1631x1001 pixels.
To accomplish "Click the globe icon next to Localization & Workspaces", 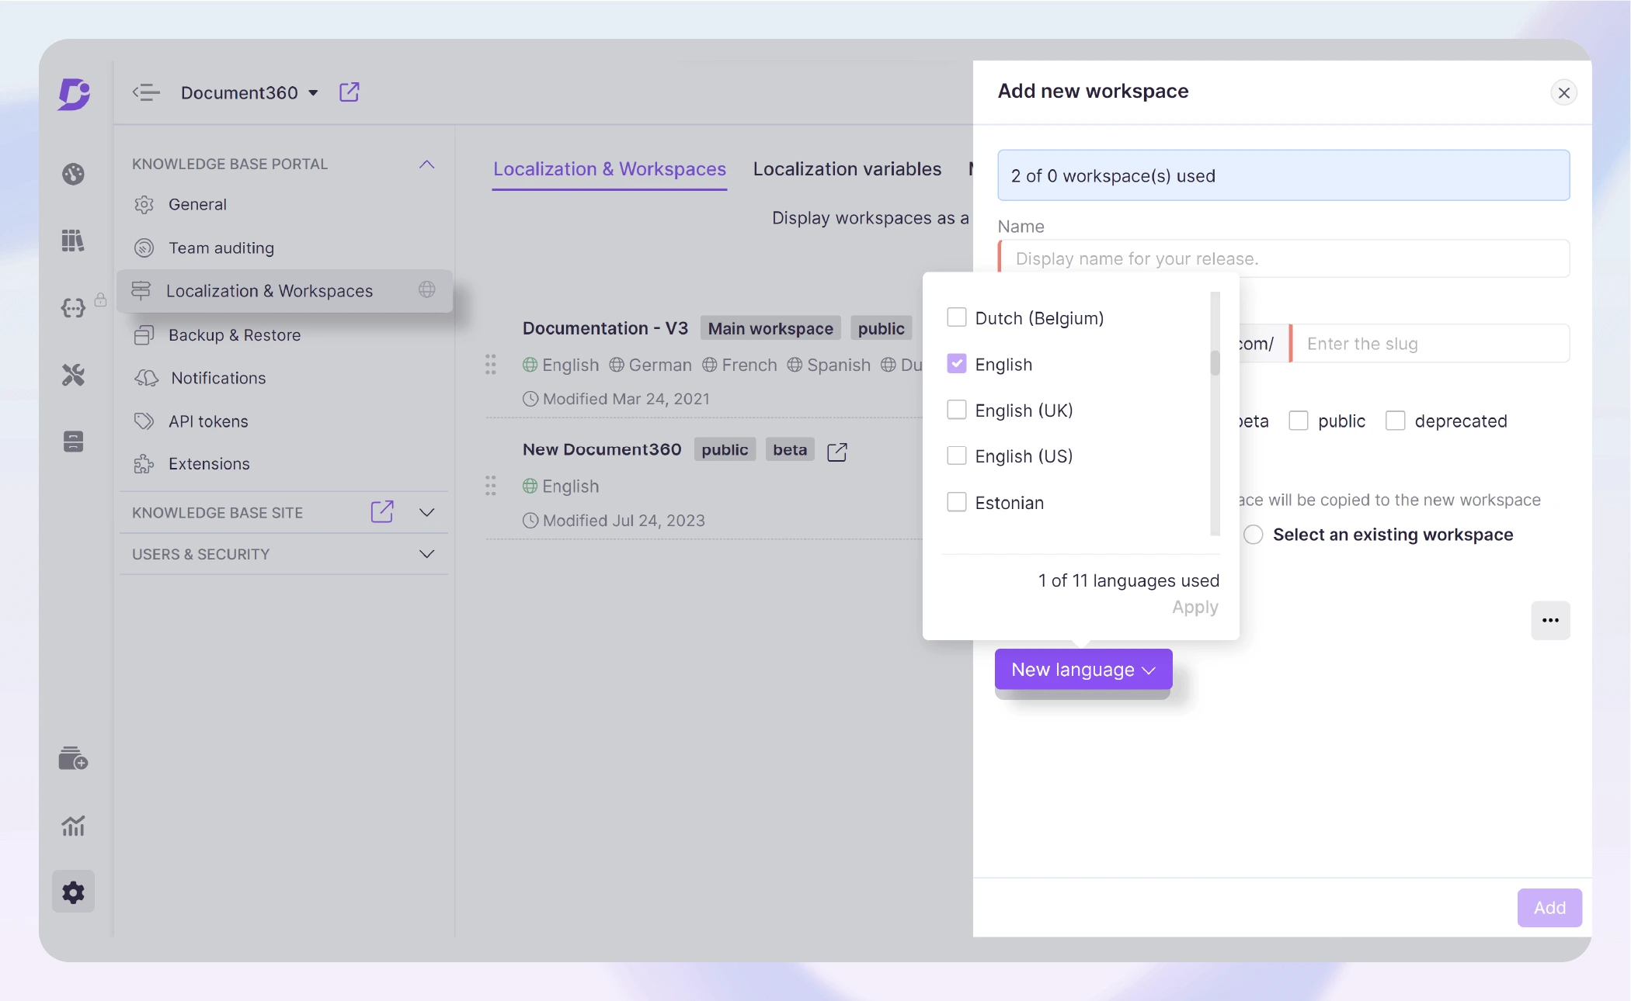I will pyautogui.click(x=426, y=289).
